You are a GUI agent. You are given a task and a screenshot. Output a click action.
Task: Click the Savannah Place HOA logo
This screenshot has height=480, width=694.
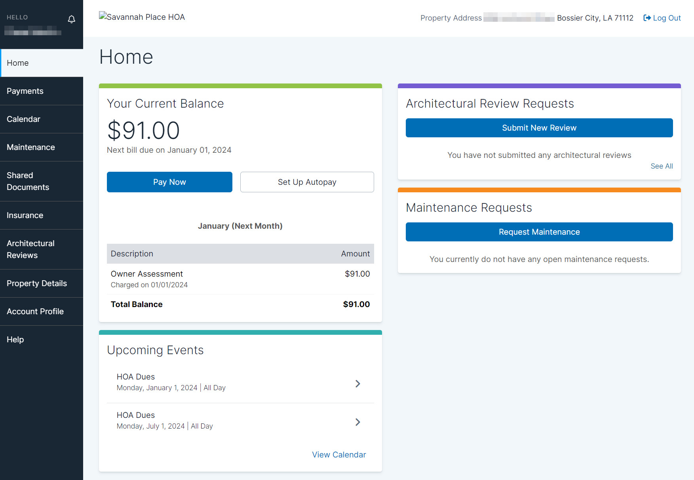click(142, 17)
